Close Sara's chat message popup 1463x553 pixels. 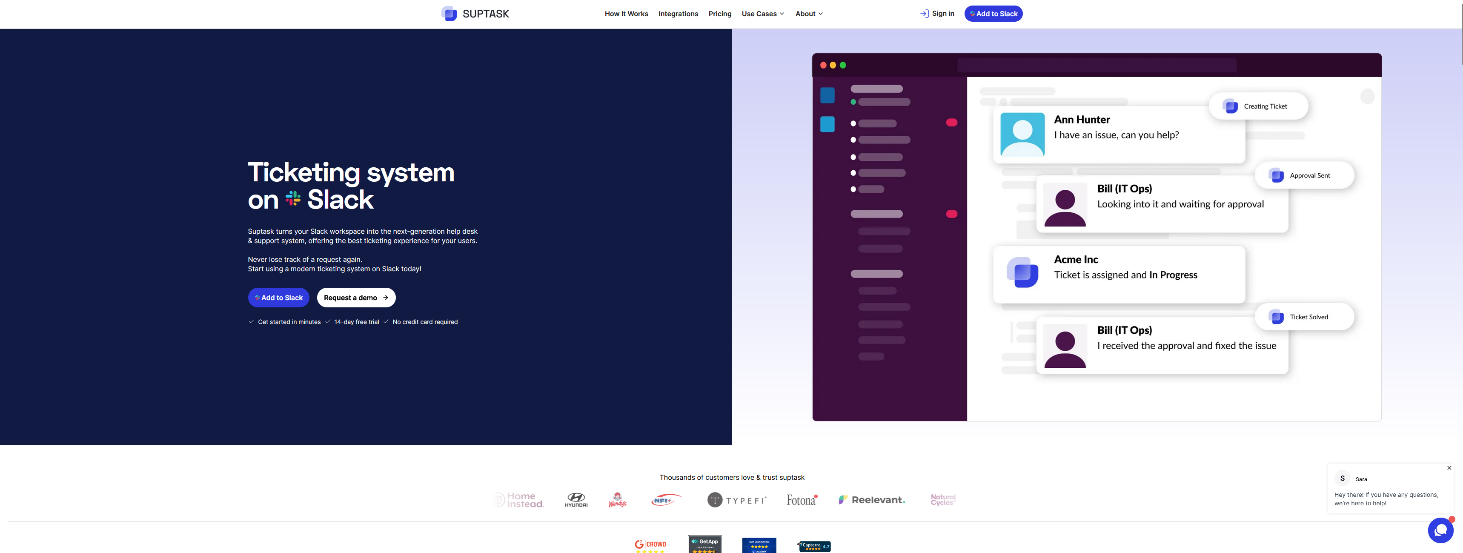tap(1449, 468)
